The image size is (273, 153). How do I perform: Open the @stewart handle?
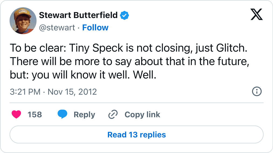click(x=57, y=27)
